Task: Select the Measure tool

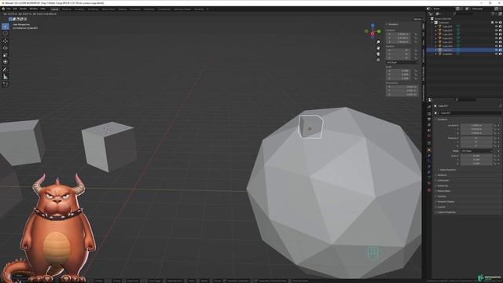Action: 6,77
